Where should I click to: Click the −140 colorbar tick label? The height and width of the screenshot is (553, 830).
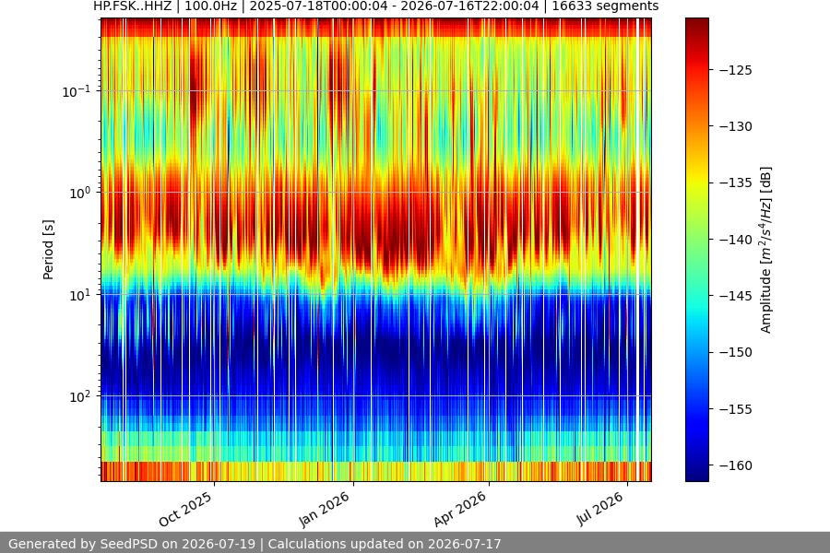[x=735, y=240]
